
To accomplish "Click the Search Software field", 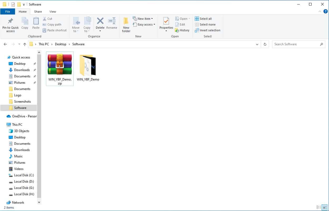I will [x=299, y=44].
